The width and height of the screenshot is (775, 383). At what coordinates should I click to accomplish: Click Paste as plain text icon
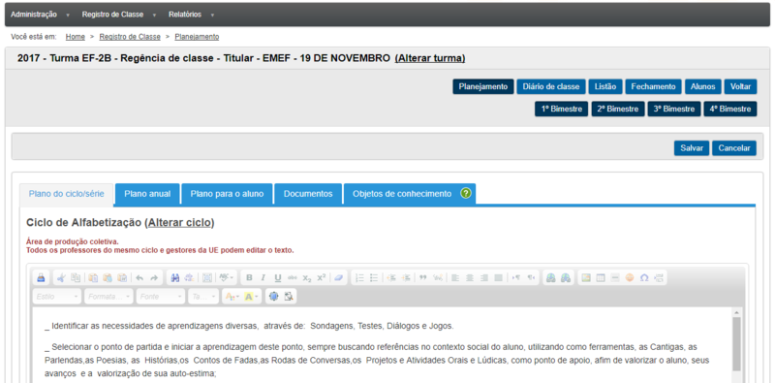(x=108, y=277)
